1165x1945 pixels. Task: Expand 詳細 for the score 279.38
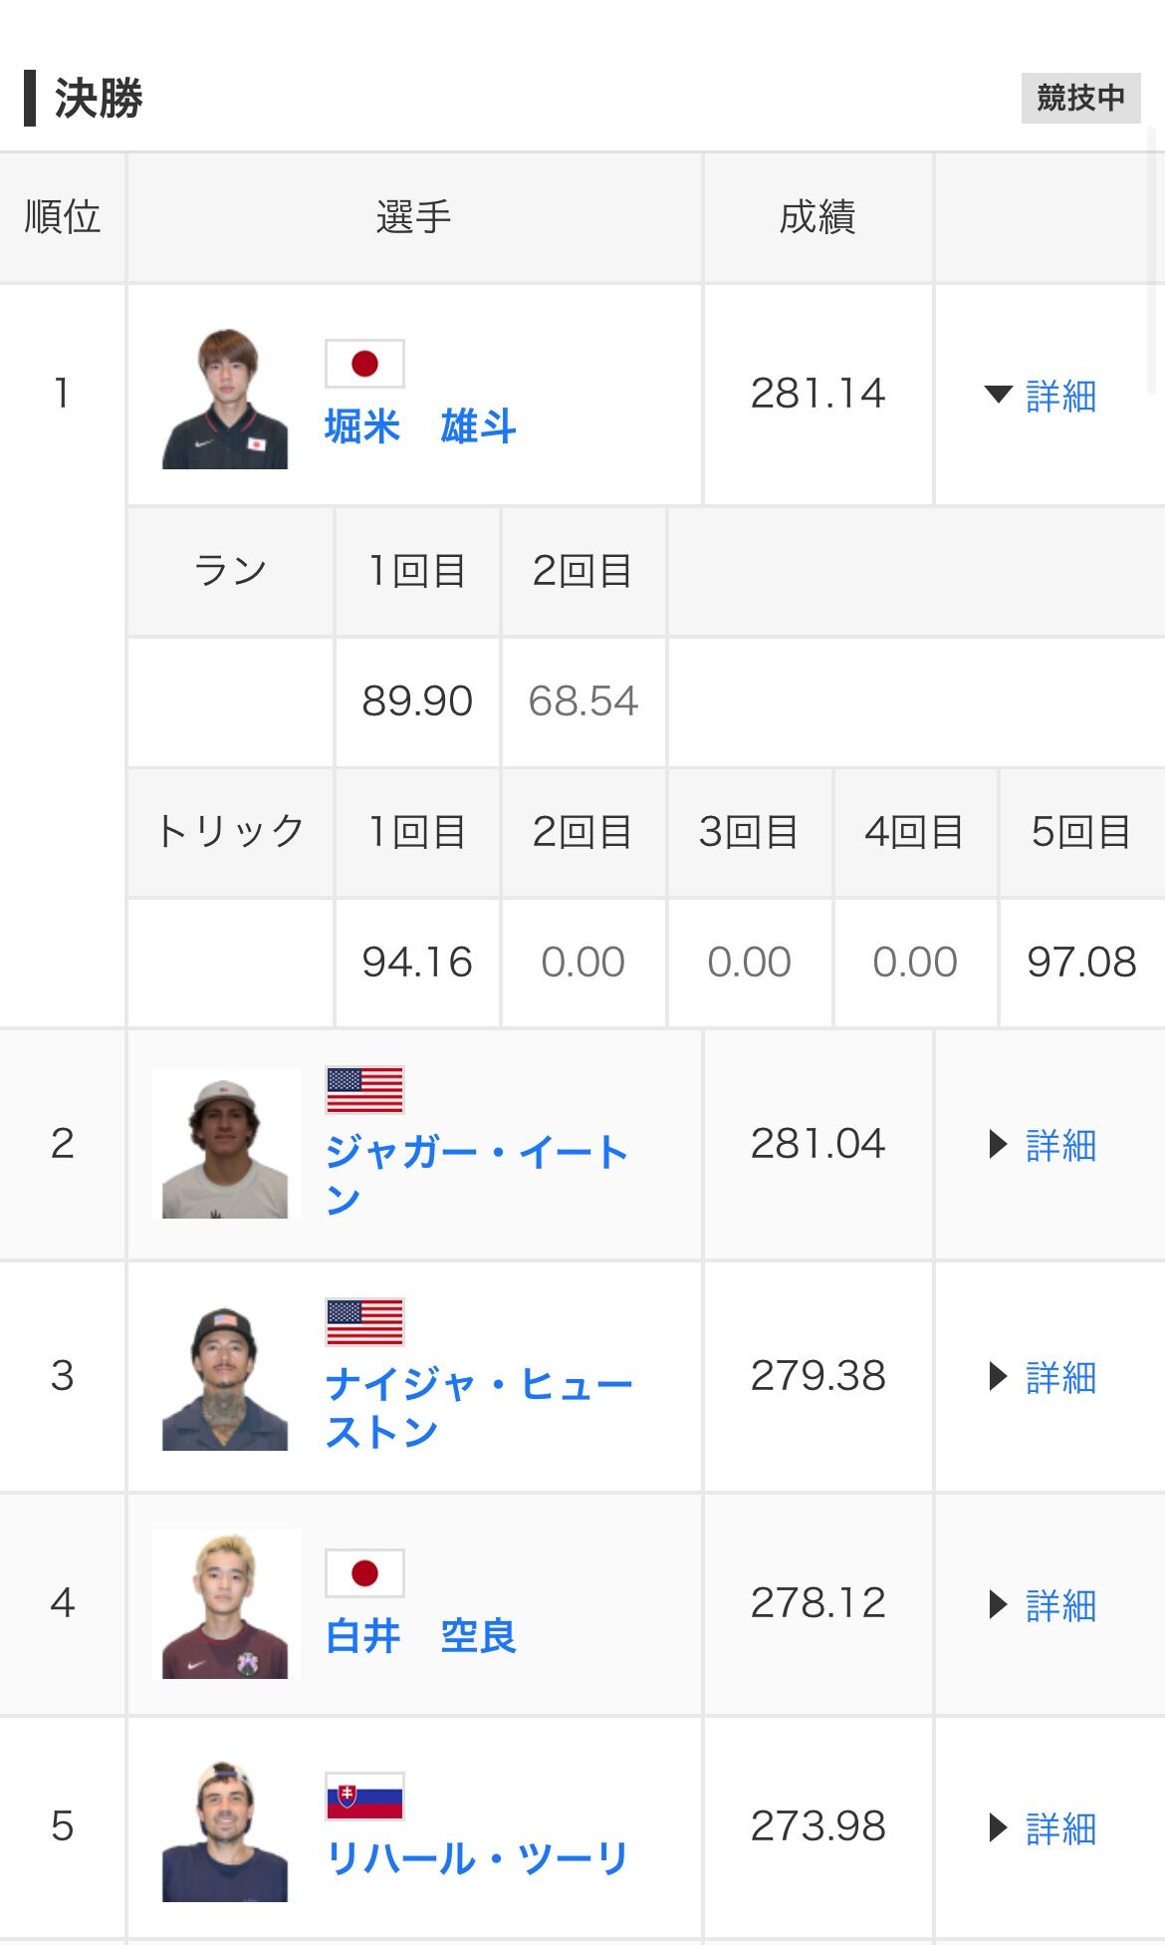(x=1043, y=1377)
